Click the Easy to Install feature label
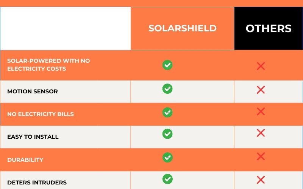 pos(33,137)
